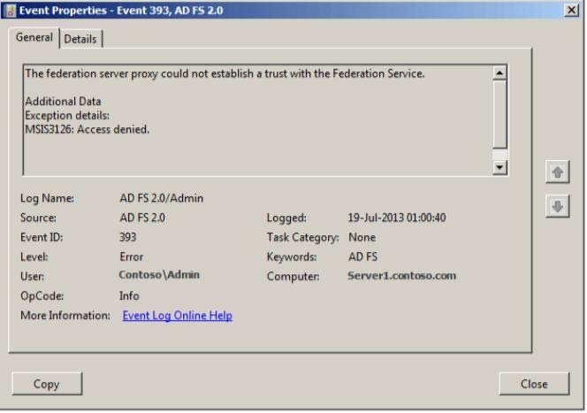Select the General tab

click(x=34, y=37)
